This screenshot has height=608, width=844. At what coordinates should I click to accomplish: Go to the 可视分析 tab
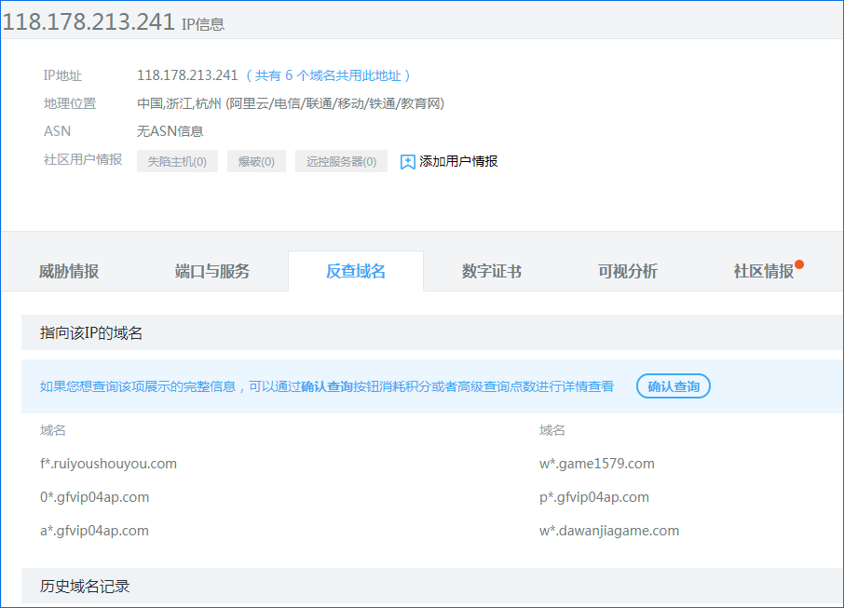[628, 271]
